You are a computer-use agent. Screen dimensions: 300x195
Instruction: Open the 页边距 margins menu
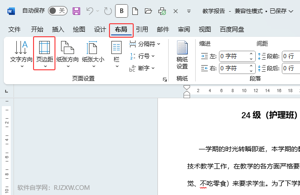44,54
